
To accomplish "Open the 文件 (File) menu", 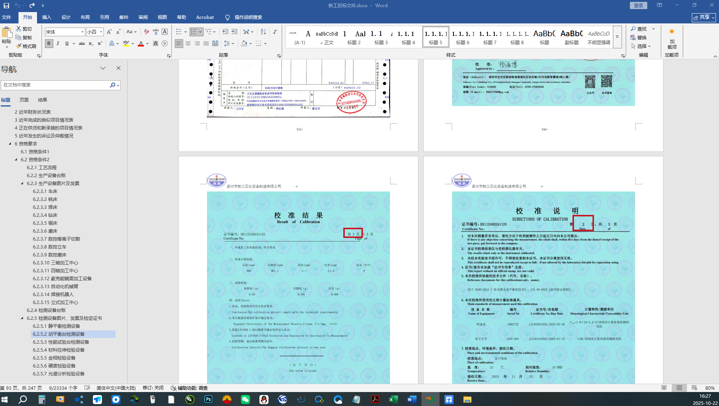I will (6, 17).
